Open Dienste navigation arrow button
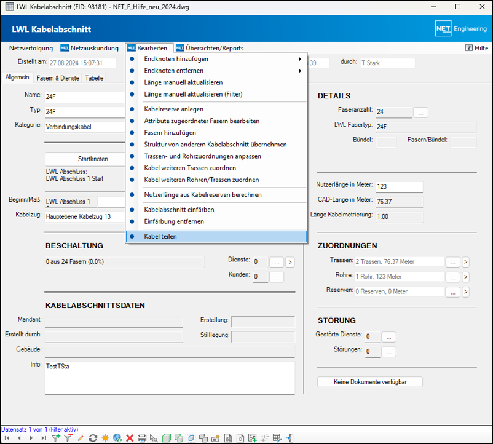 tap(290, 262)
